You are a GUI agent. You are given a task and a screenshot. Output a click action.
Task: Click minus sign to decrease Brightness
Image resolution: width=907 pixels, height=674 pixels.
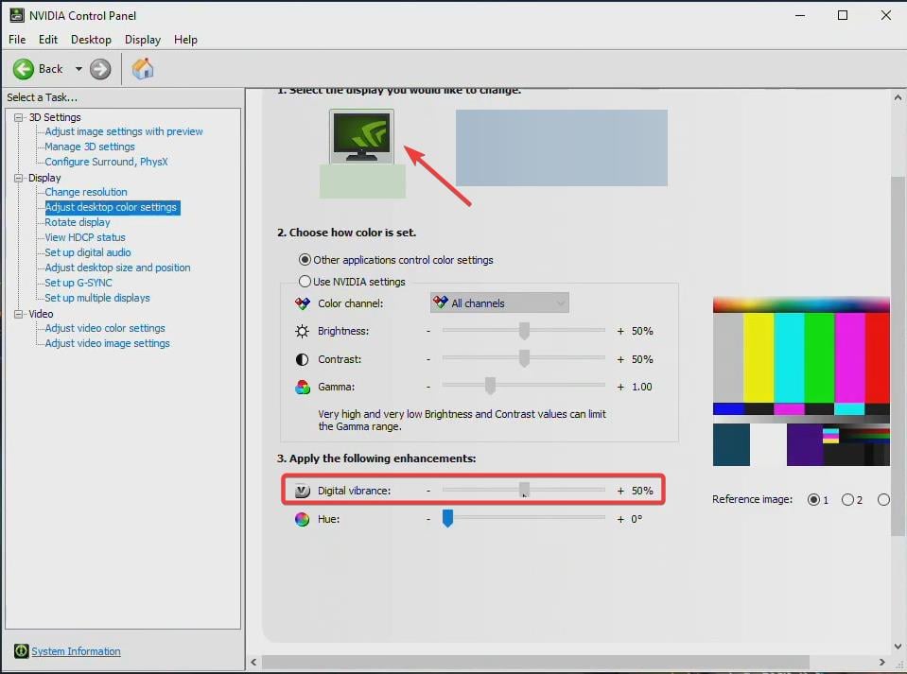pos(428,331)
